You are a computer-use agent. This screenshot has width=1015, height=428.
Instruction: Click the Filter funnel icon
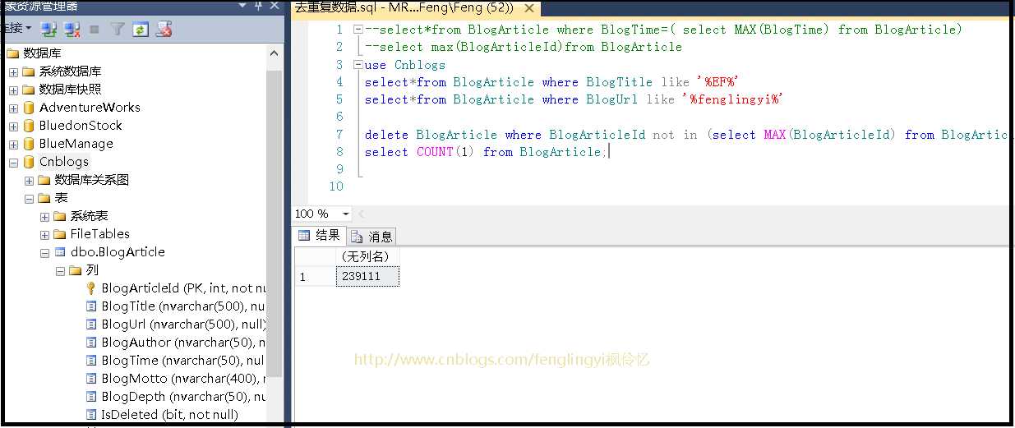[118, 29]
